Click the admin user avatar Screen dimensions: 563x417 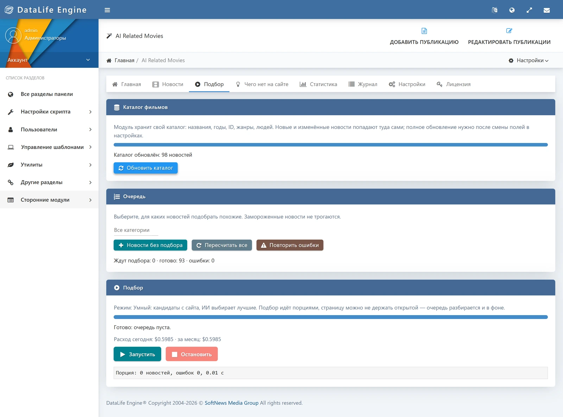pos(13,35)
